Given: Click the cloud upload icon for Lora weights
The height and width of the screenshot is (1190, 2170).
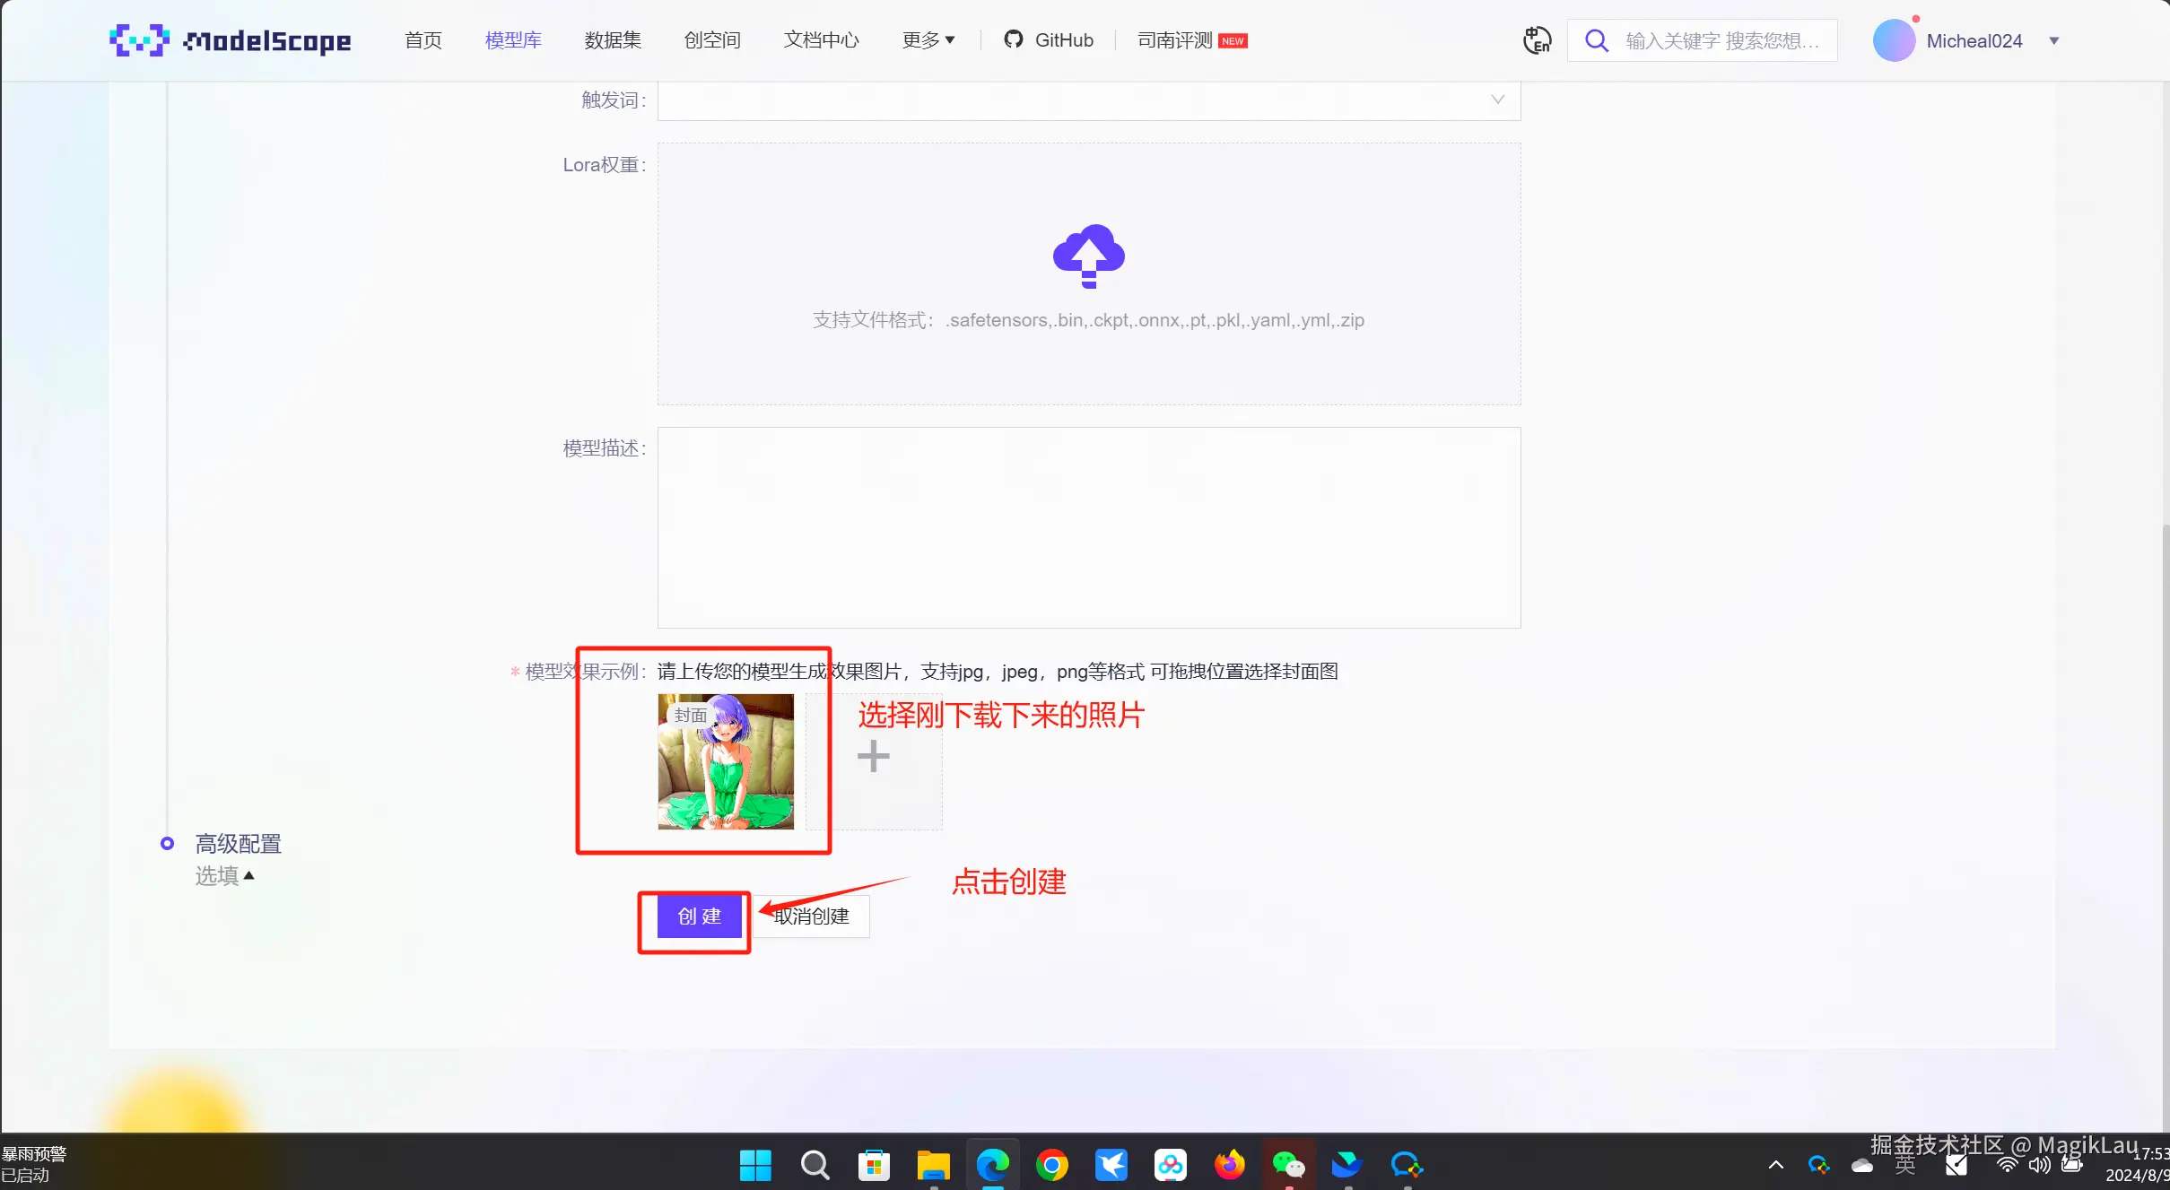Looking at the screenshot, I should [x=1088, y=256].
